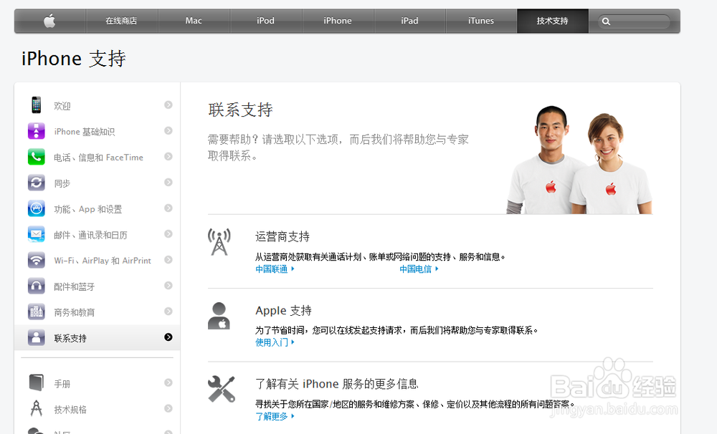Open the 中国电信 carrier link
The height and width of the screenshot is (434, 717).
point(419,269)
